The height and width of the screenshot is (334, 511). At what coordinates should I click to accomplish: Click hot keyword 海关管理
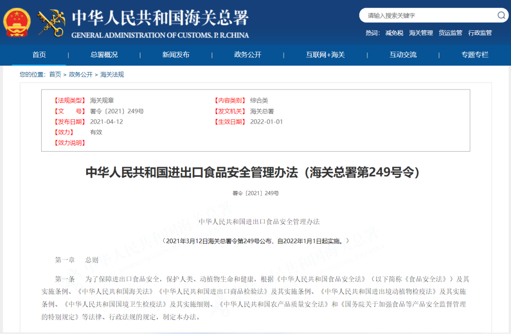click(x=421, y=33)
